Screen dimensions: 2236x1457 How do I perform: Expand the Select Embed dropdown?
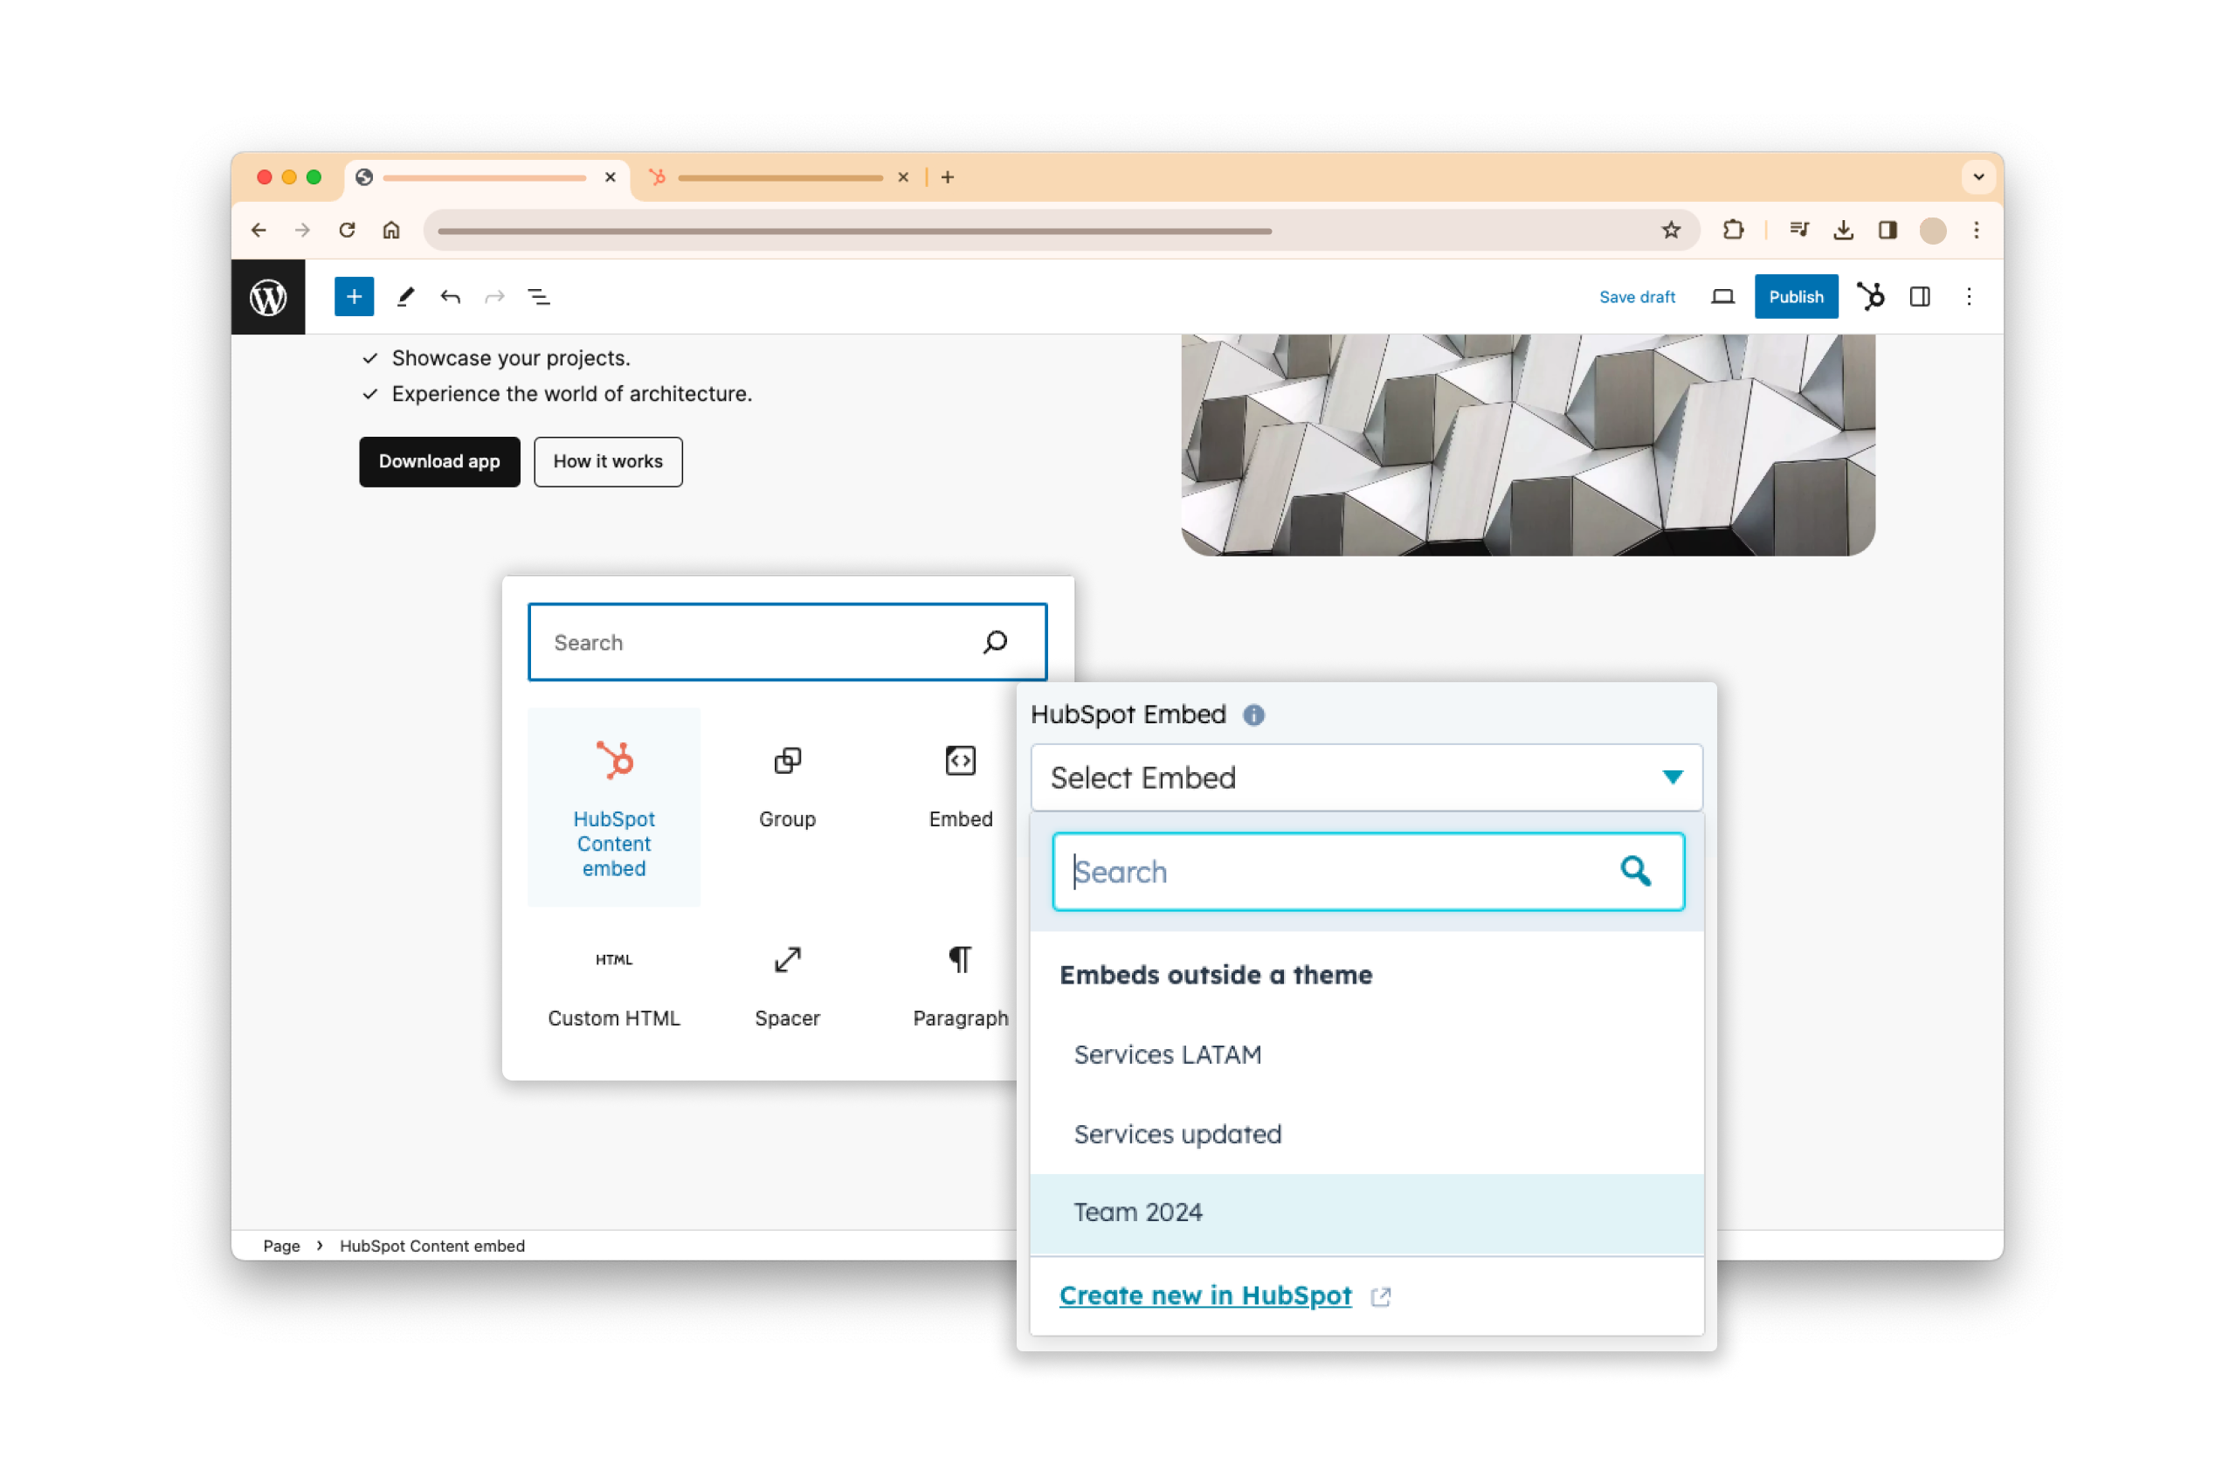(1366, 777)
